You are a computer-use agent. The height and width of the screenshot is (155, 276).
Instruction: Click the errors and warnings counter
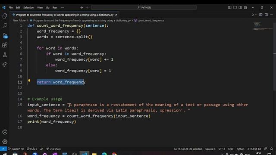tap(32, 149)
